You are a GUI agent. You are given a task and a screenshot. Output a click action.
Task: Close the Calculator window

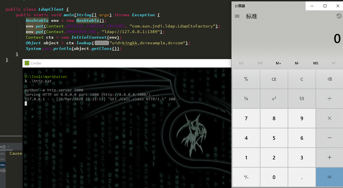pyautogui.click(x=338, y=6)
